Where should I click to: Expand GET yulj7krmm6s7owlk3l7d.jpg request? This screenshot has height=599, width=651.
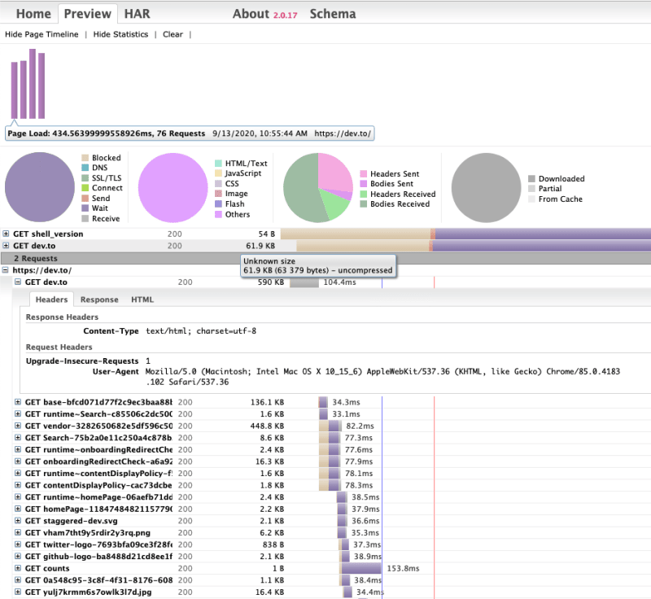click(18, 592)
